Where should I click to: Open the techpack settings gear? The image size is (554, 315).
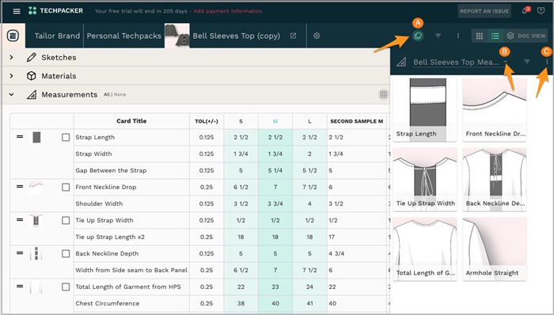pyautogui.click(x=317, y=36)
